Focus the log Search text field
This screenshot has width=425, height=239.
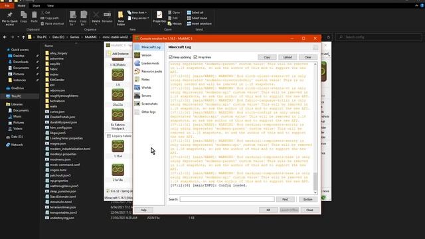227,199
